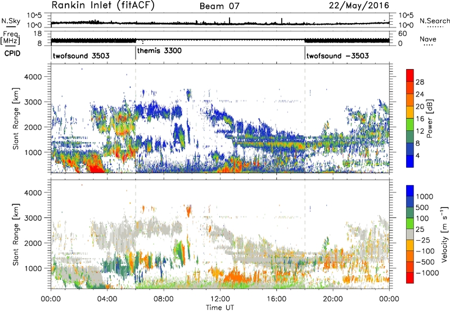The image size is (450, 311).
Task: Click the '08:00' time tick label
Action: (164, 299)
